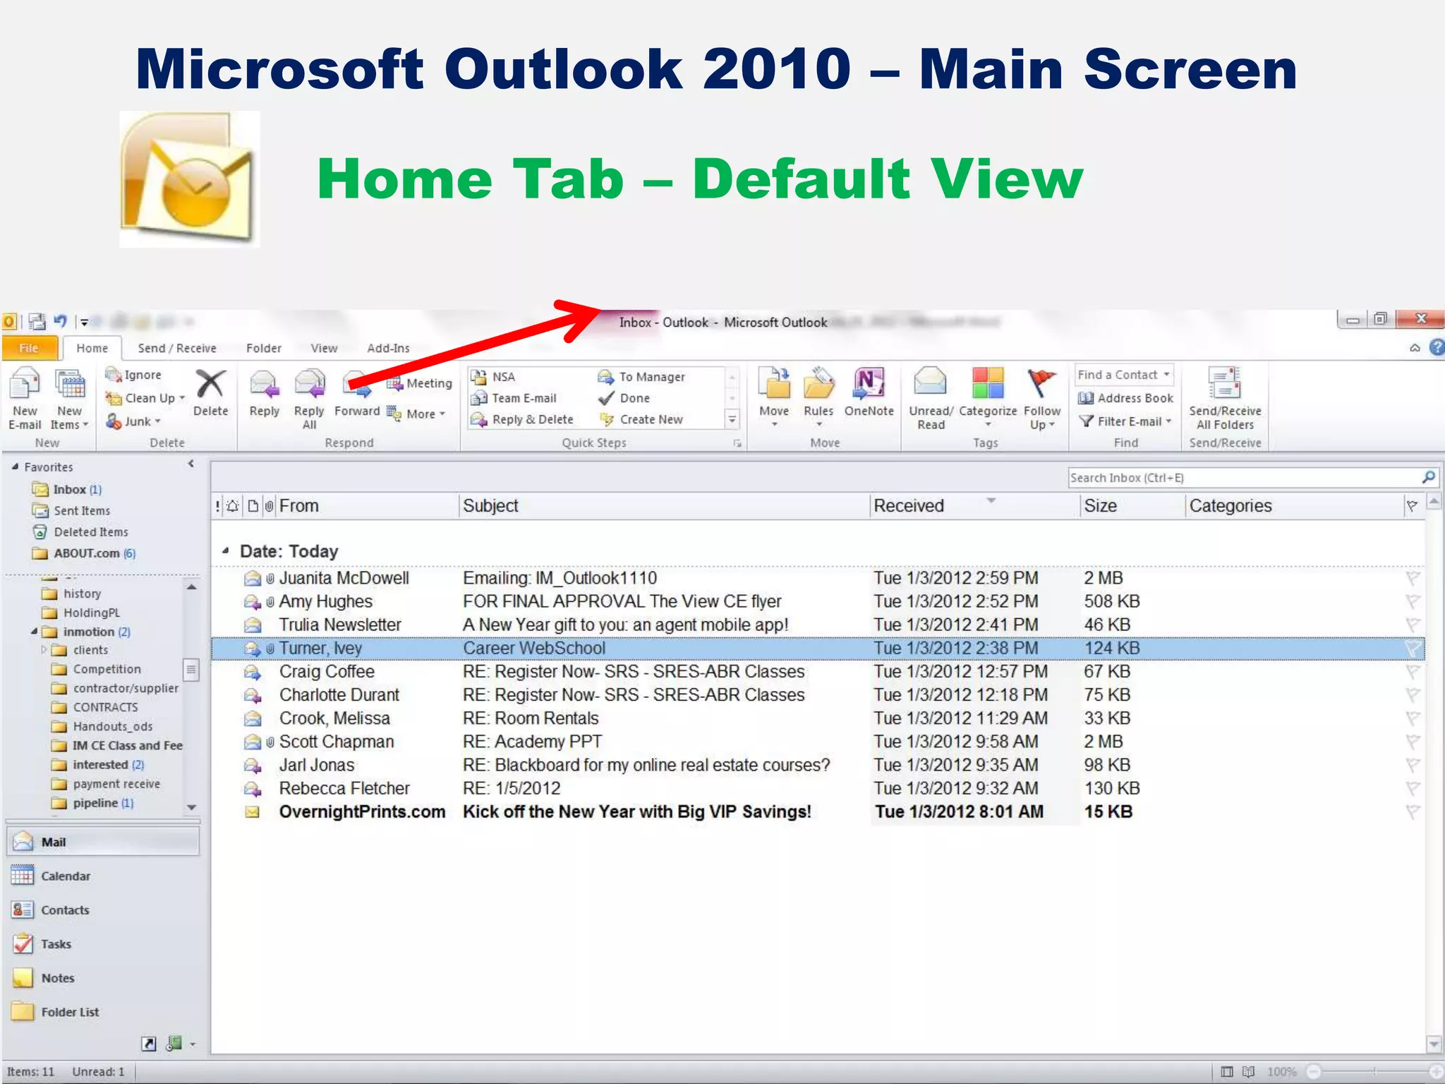Switch to the View tab
The width and height of the screenshot is (1445, 1084).
point(324,348)
